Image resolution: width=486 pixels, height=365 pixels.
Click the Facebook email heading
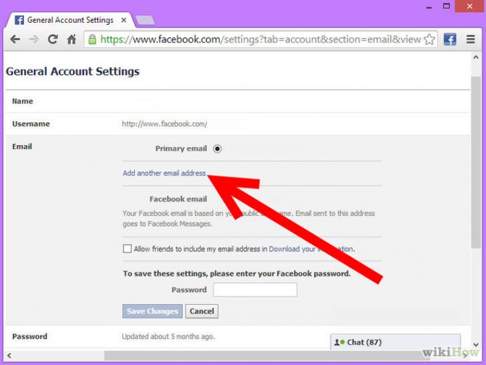click(178, 199)
